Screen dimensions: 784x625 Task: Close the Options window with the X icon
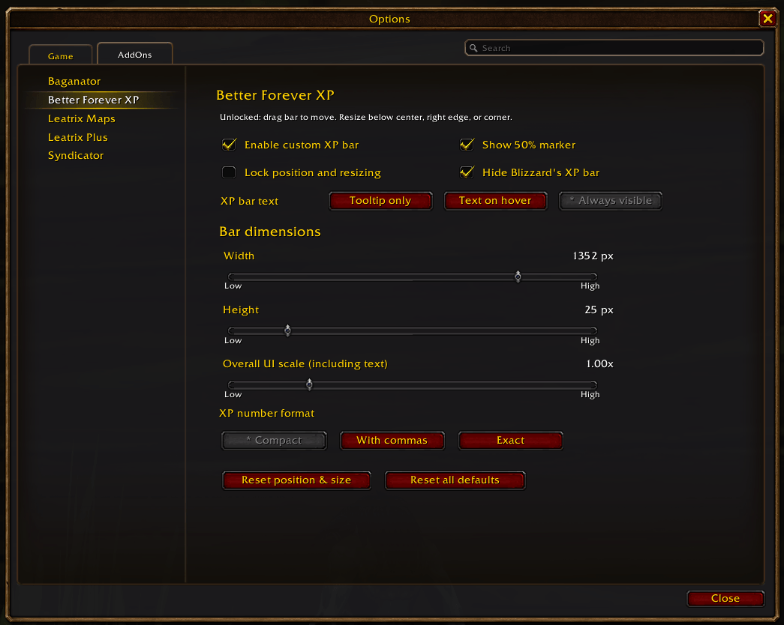click(767, 19)
